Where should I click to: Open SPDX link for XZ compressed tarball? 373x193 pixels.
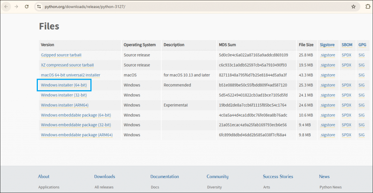[346, 65]
